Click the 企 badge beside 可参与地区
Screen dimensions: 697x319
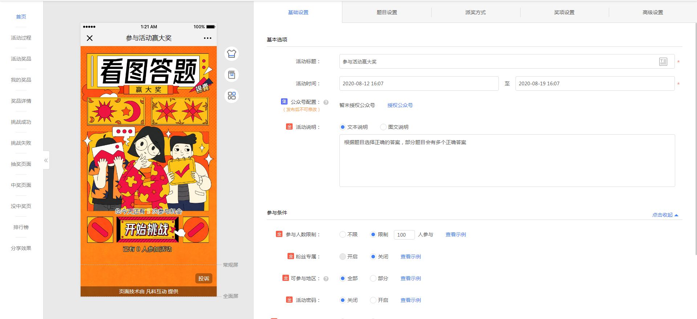tap(286, 278)
